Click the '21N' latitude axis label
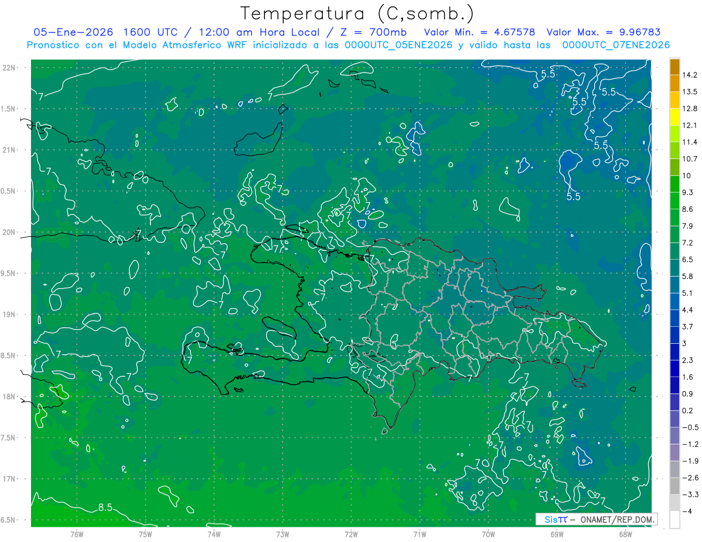 [x=9, y=150]
